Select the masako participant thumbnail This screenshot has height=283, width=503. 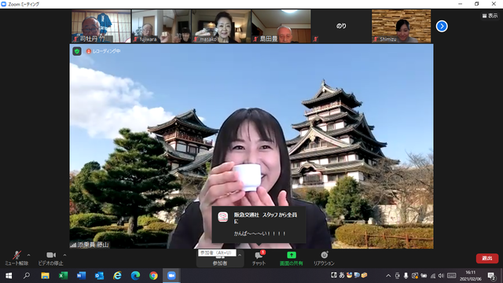pos(222,26)
